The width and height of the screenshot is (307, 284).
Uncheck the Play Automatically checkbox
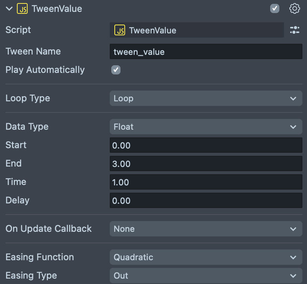tap(116, 70)
